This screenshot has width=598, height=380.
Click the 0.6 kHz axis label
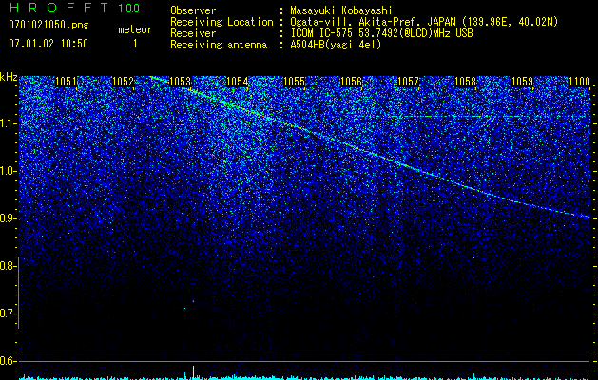click(9, 361)
